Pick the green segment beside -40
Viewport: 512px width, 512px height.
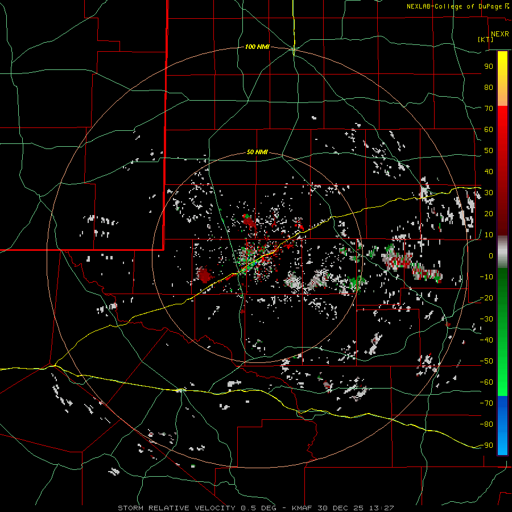pos(502,340)
